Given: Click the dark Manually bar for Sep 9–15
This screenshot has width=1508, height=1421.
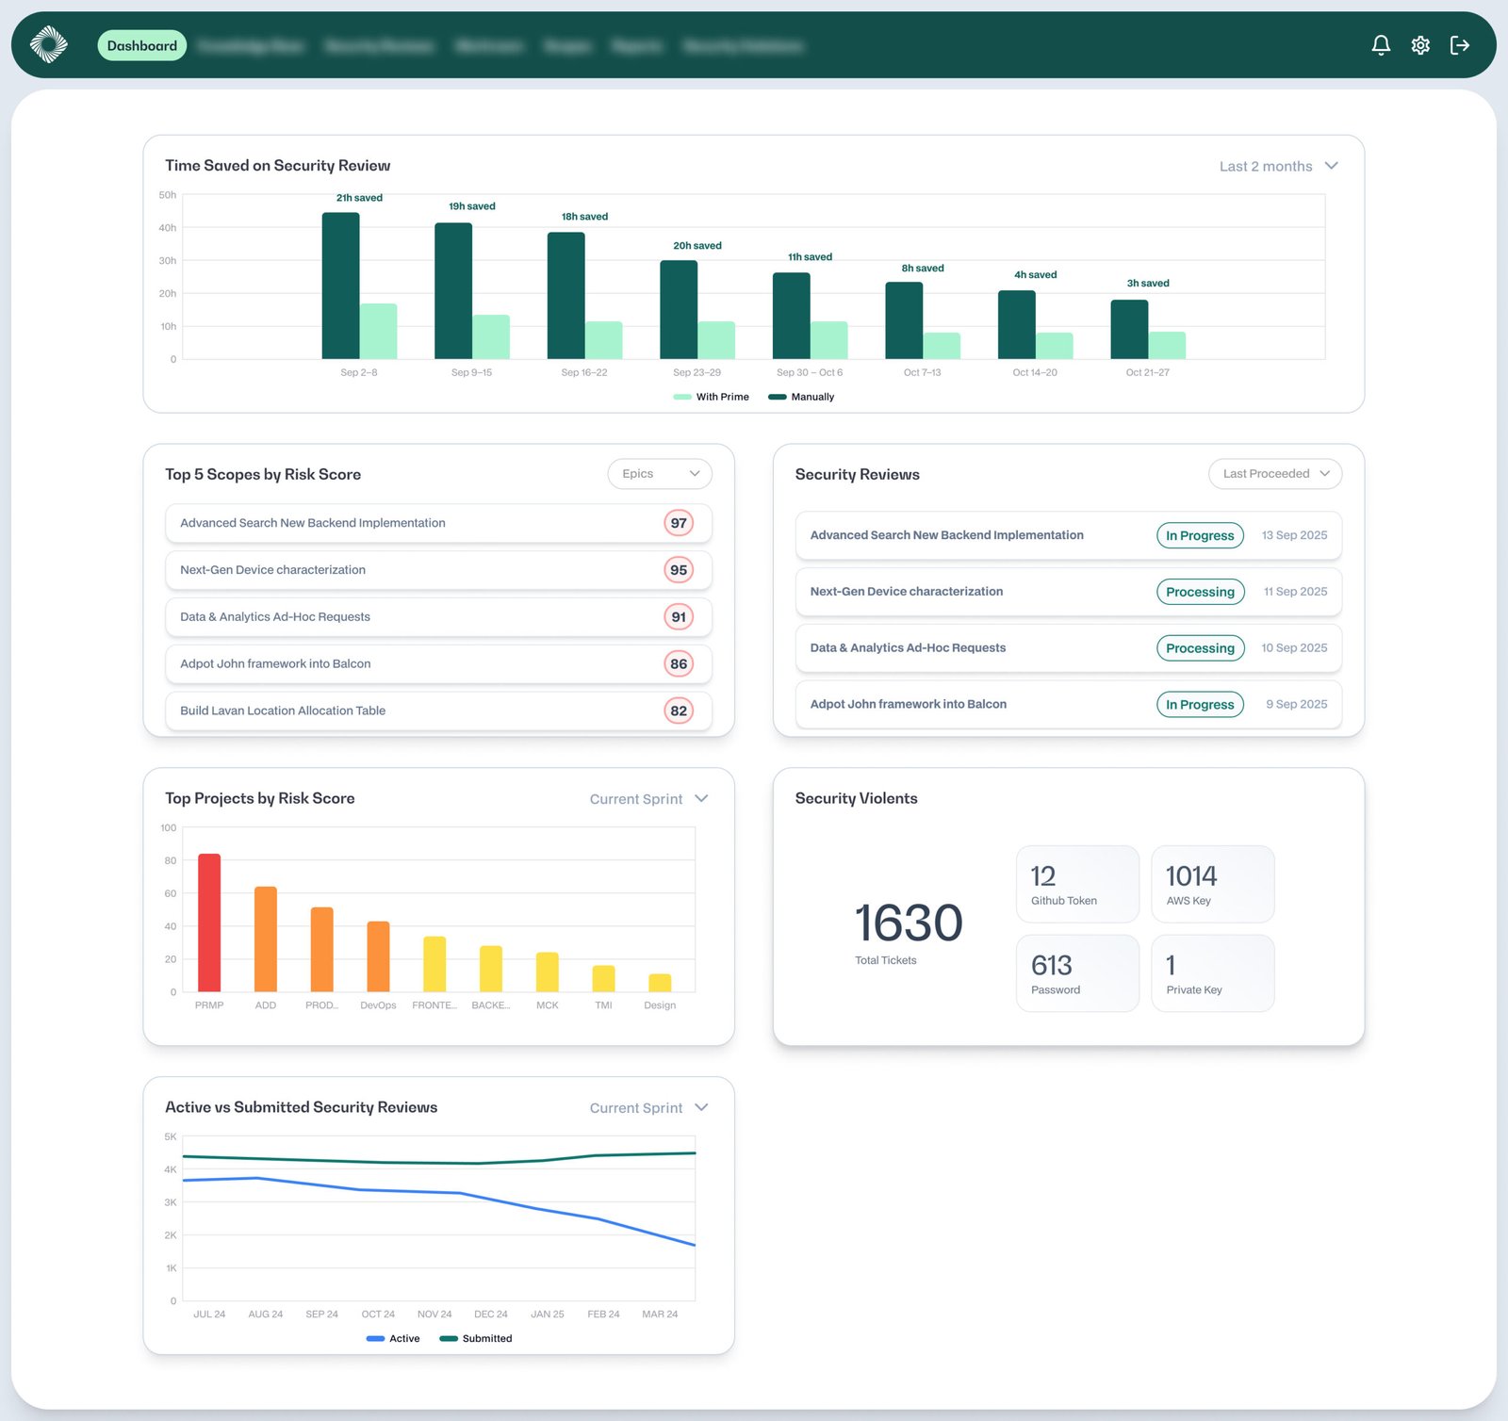Looking at the screenshot, I should pyautogui.click(x=453, y=291).
